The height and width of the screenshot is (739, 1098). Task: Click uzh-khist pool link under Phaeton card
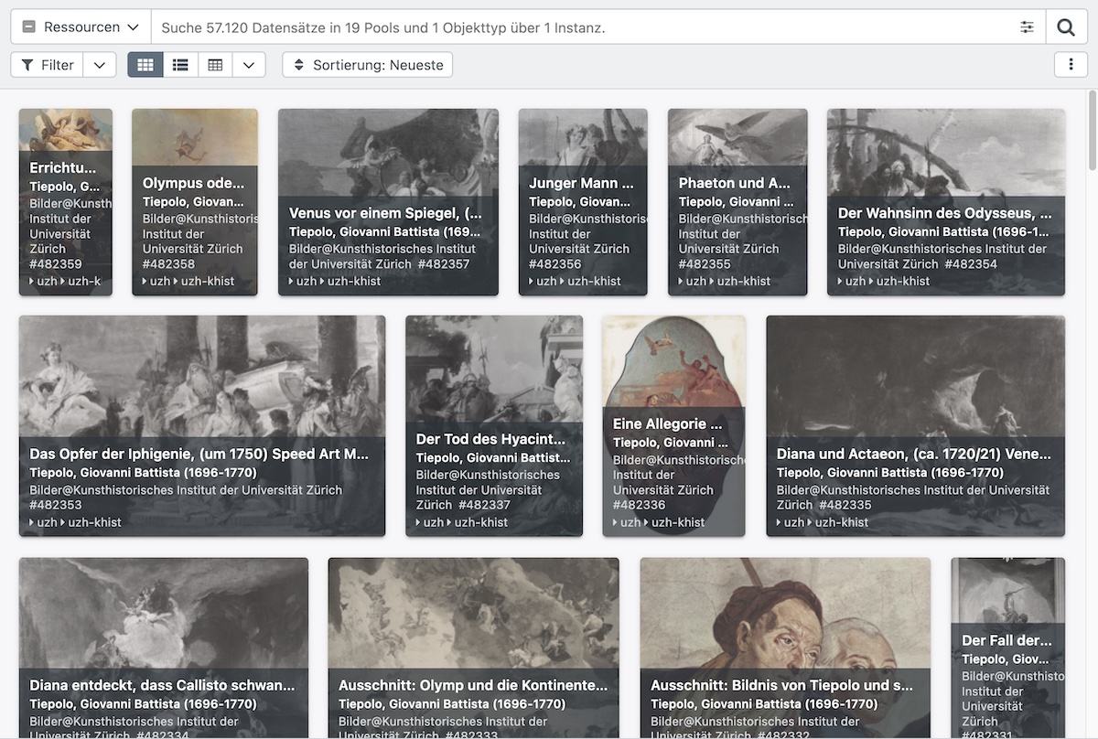[743, 281]
